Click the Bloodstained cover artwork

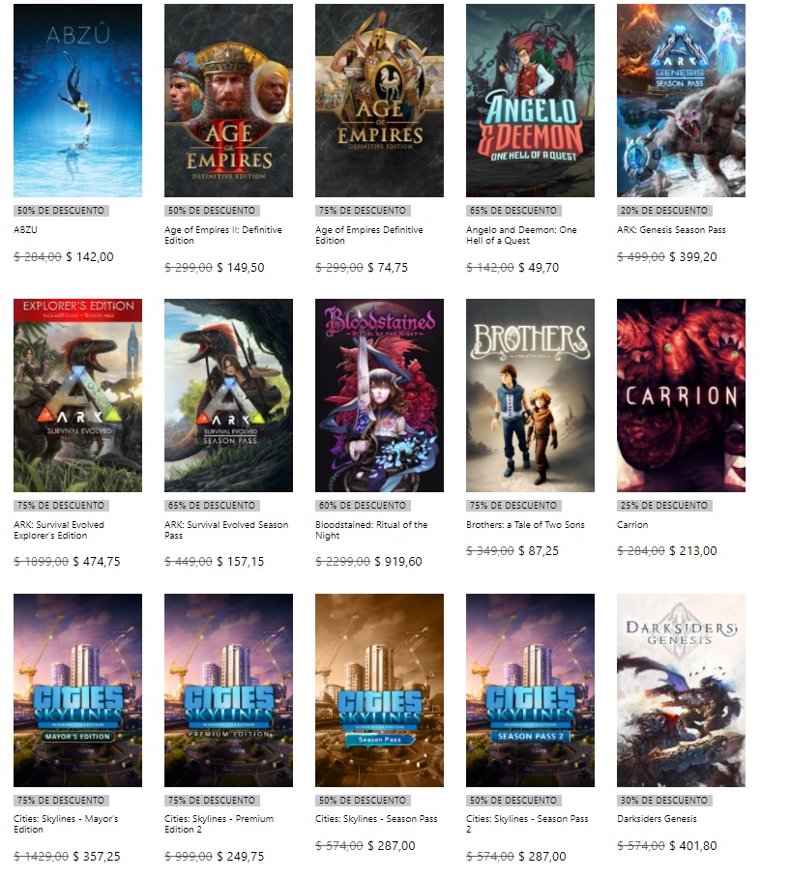click(x=379, y=396)
